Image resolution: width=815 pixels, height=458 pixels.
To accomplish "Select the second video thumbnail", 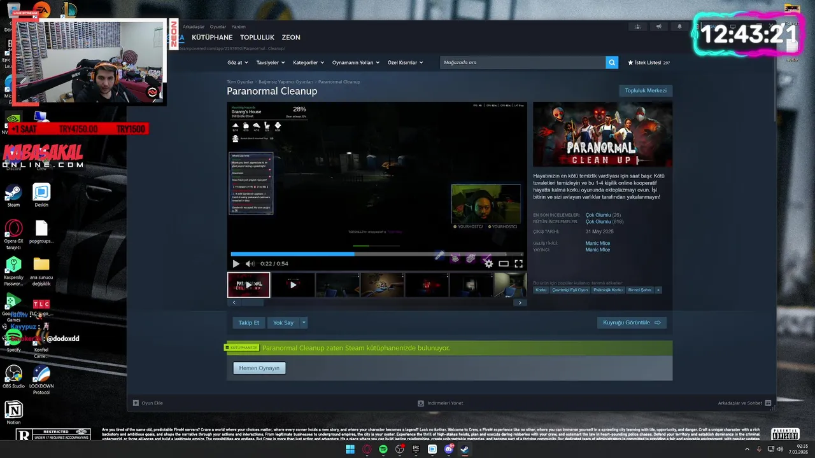I will (x=293, y=285).
